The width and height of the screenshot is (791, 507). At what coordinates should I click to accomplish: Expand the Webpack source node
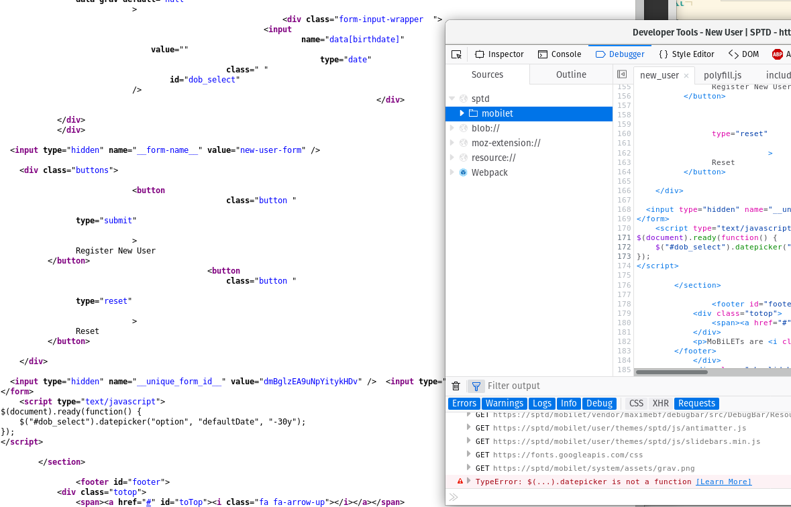click(x=452, y=172)
